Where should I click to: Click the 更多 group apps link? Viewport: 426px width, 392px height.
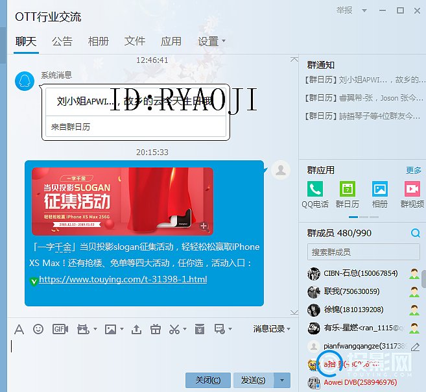click(x=414, y=171)
